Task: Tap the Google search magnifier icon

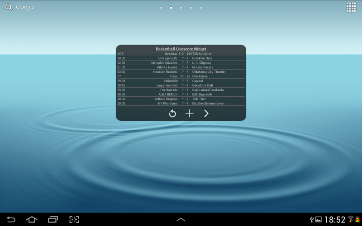Action: (9, 7)
